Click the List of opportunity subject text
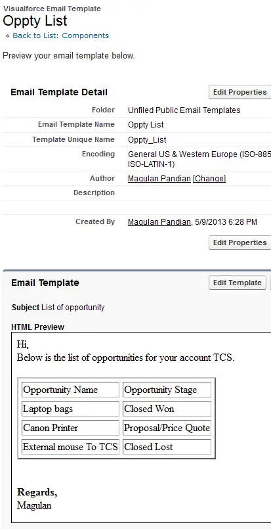271x529 pixels. 73,308
